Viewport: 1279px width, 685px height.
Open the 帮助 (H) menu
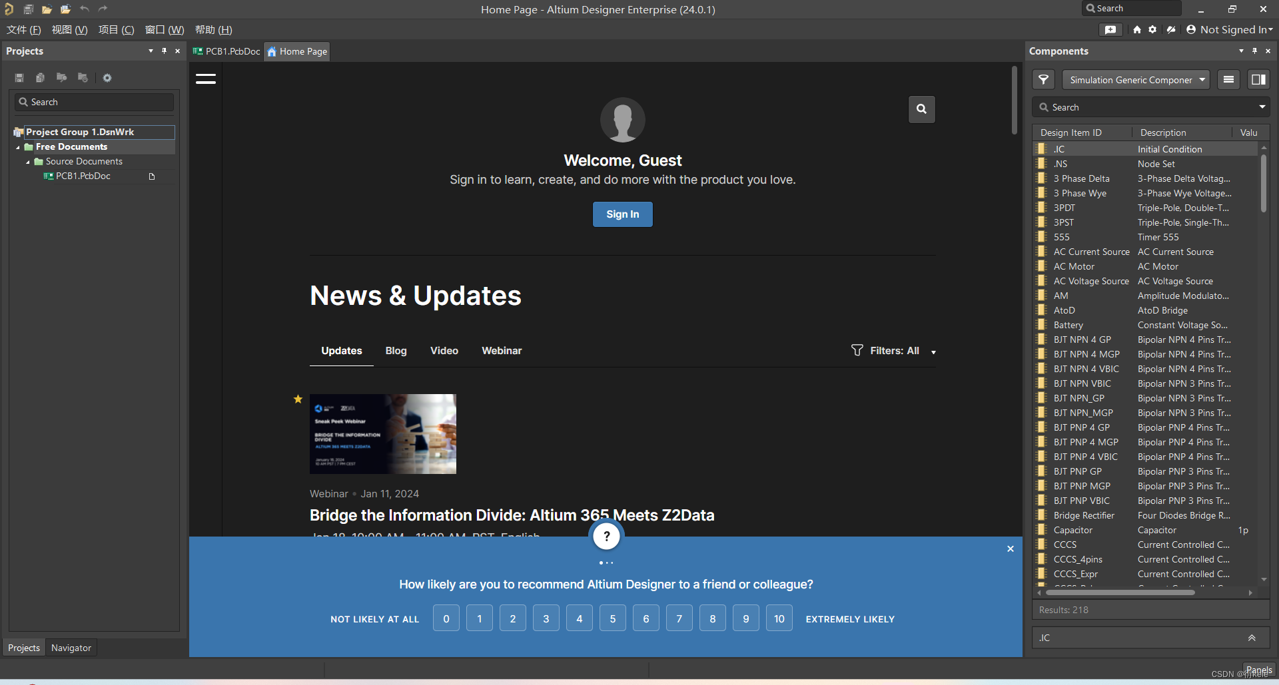pos(214,30)
